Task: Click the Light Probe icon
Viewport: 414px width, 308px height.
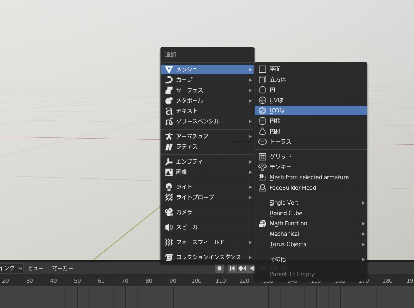Action: pos(169,197)
